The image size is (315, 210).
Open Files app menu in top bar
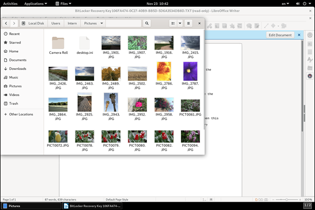click(x=63, y=4)
